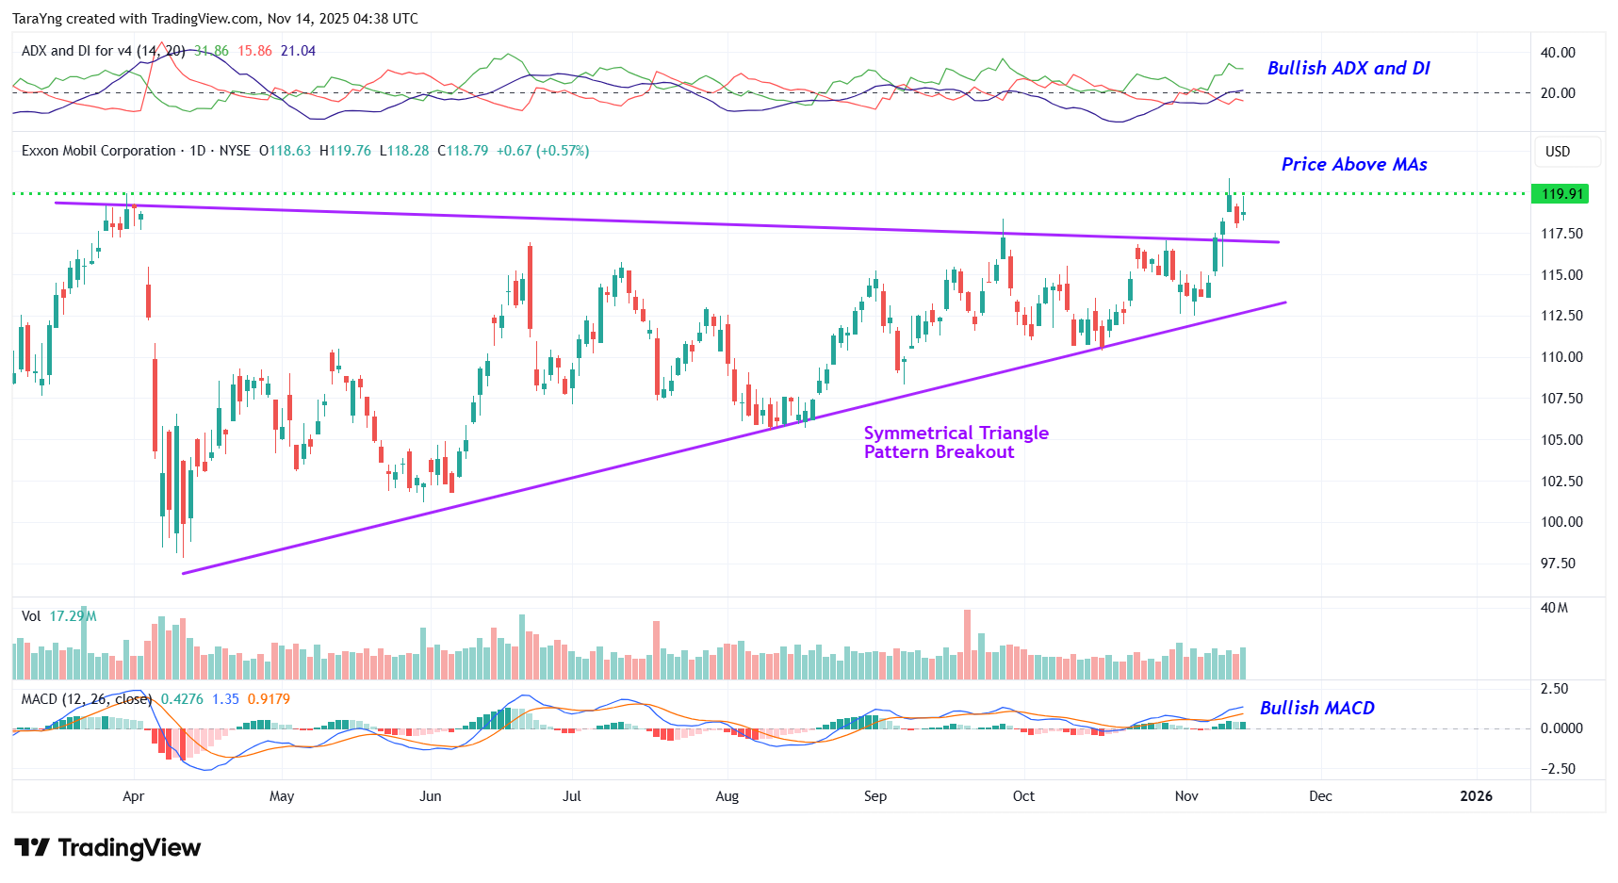Click the Vol indicator legend
The image size is (1618, 883).
pos(31,616)
